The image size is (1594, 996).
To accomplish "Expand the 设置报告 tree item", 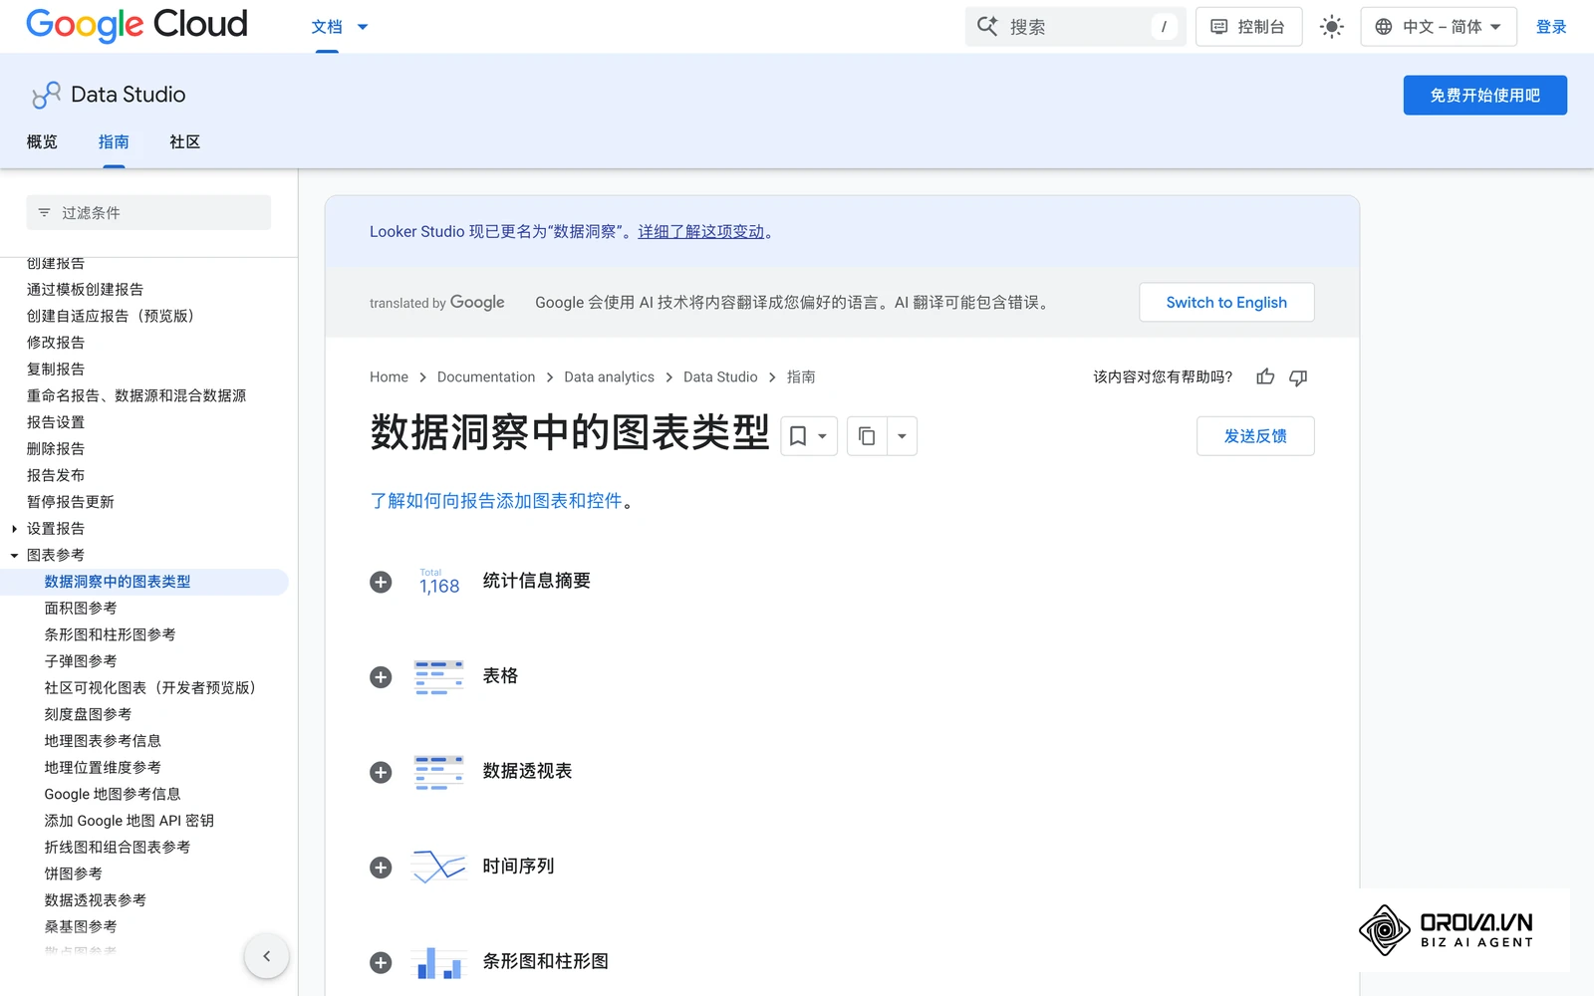I will (x=14, y=529).
